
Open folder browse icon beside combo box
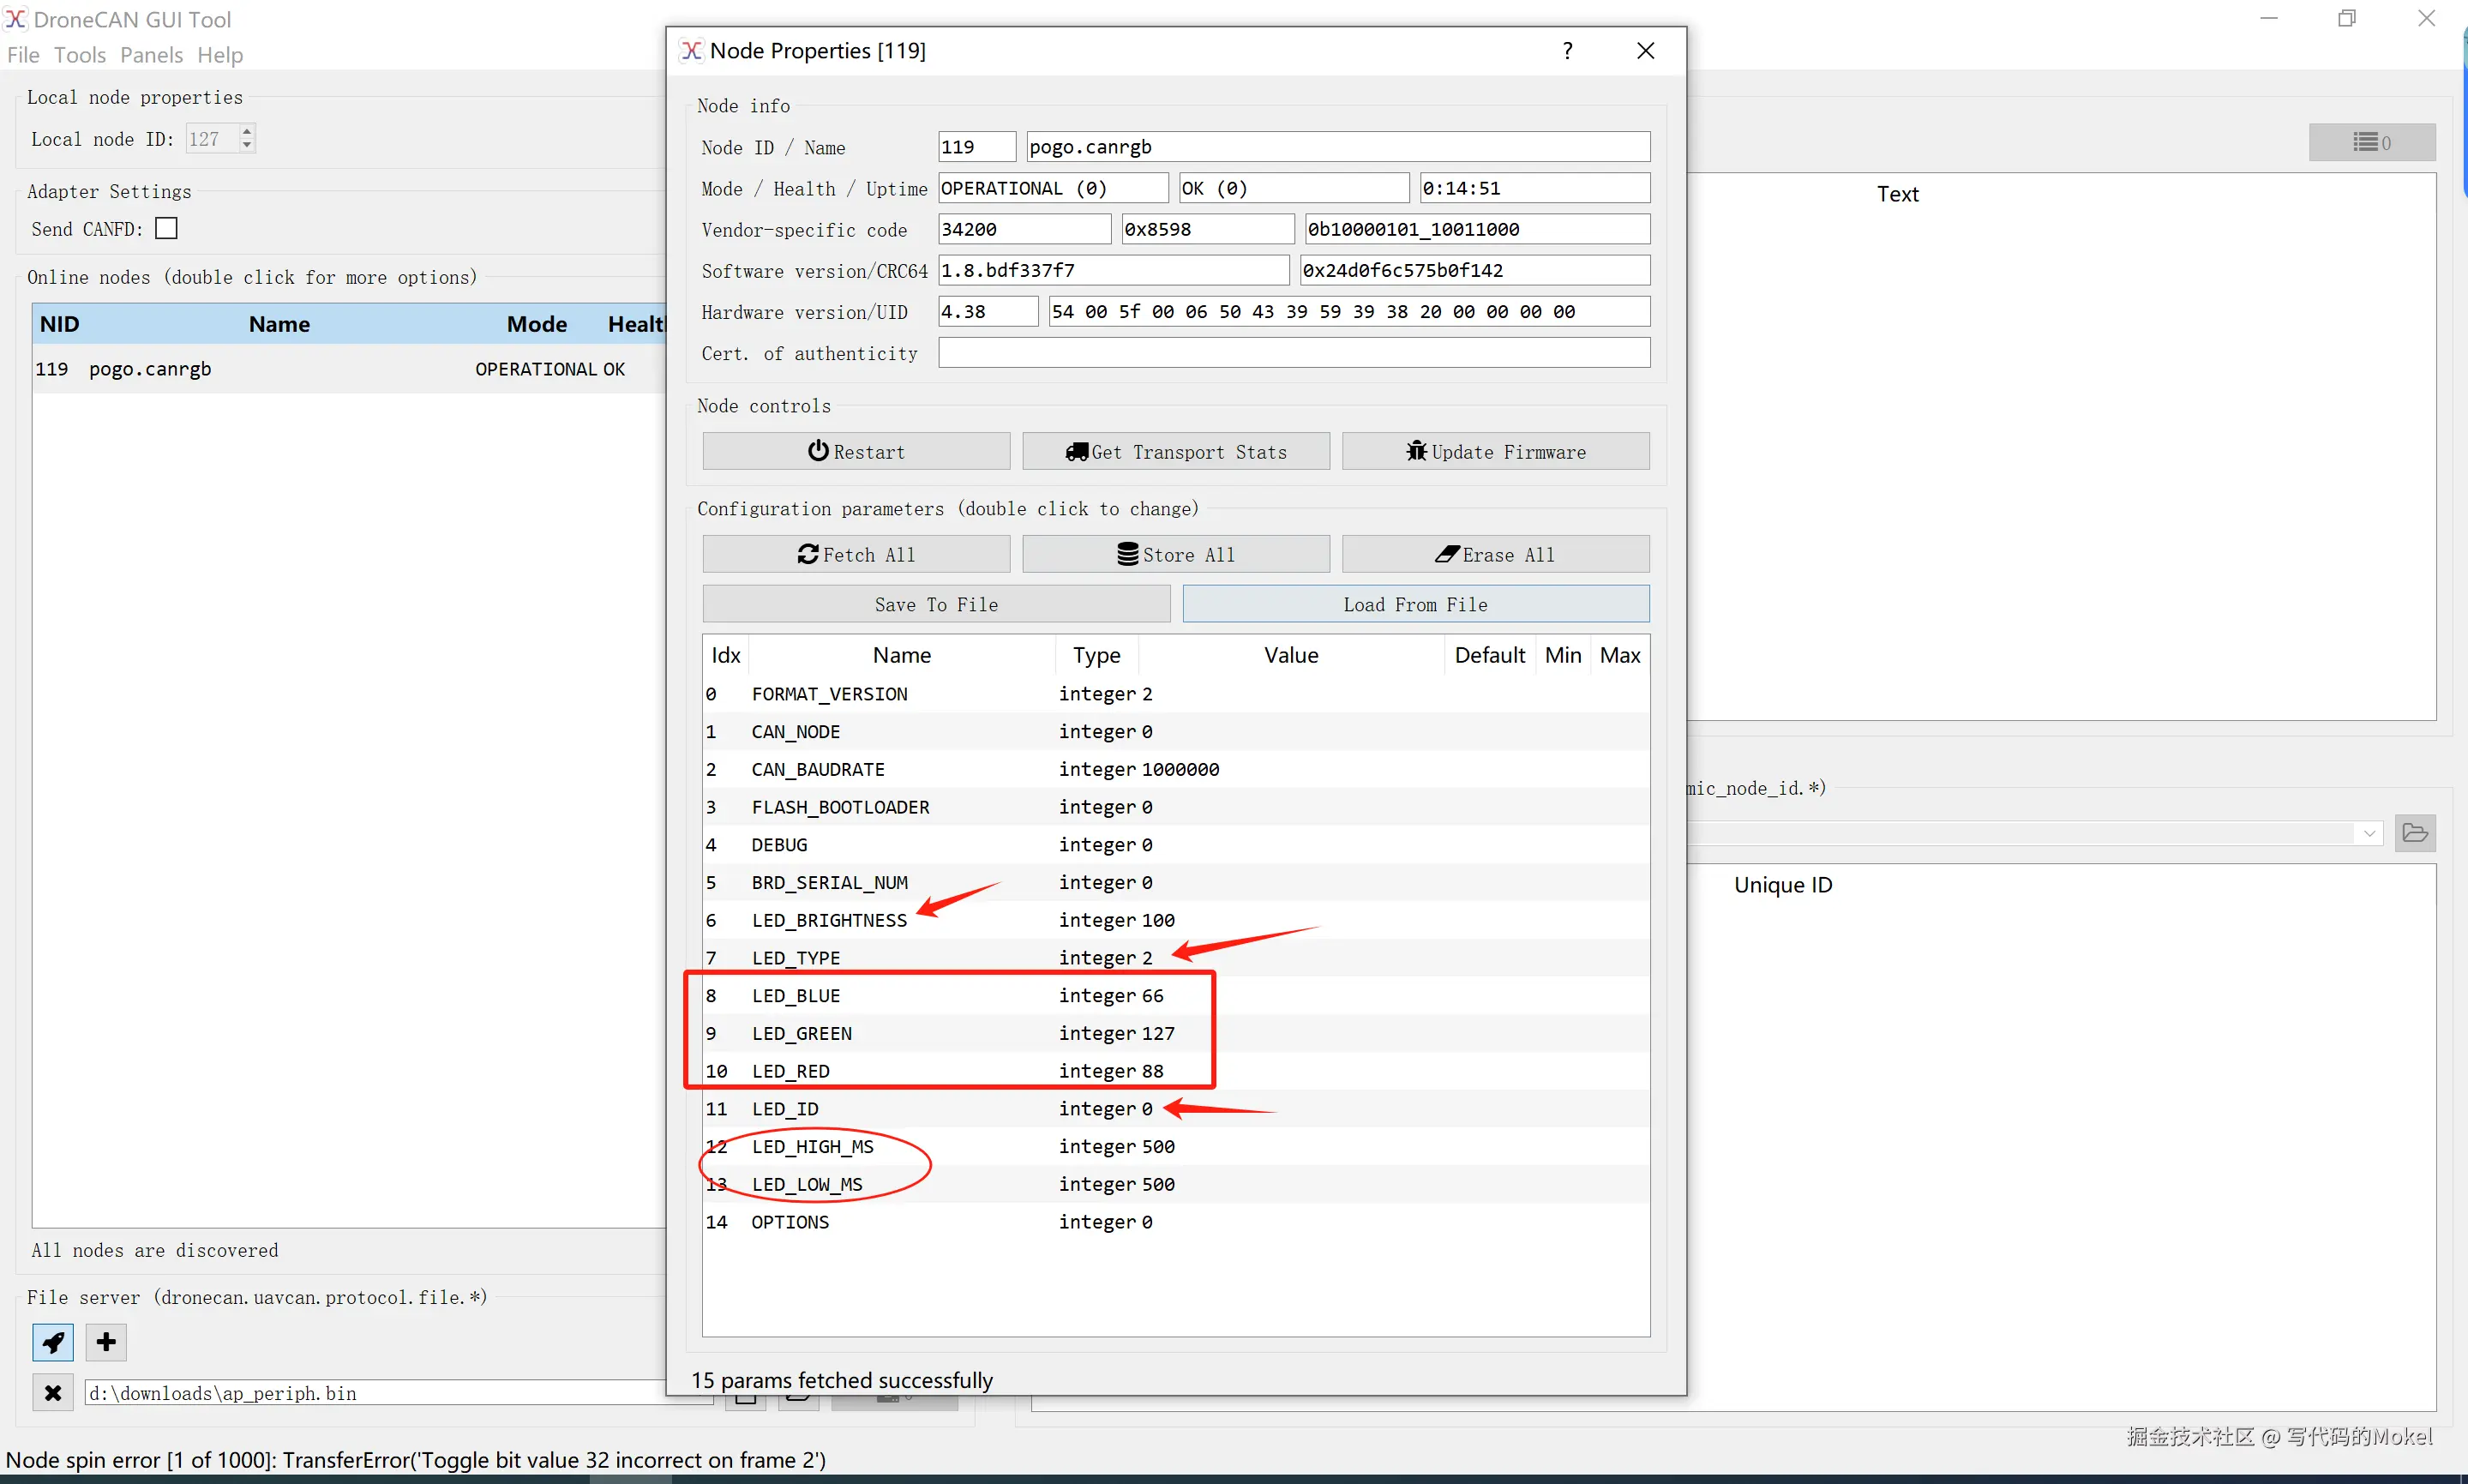[2414, 833]
